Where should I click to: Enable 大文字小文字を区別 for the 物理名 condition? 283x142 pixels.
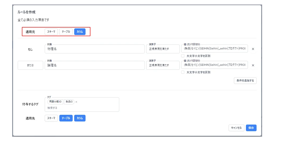pos(183,56)
